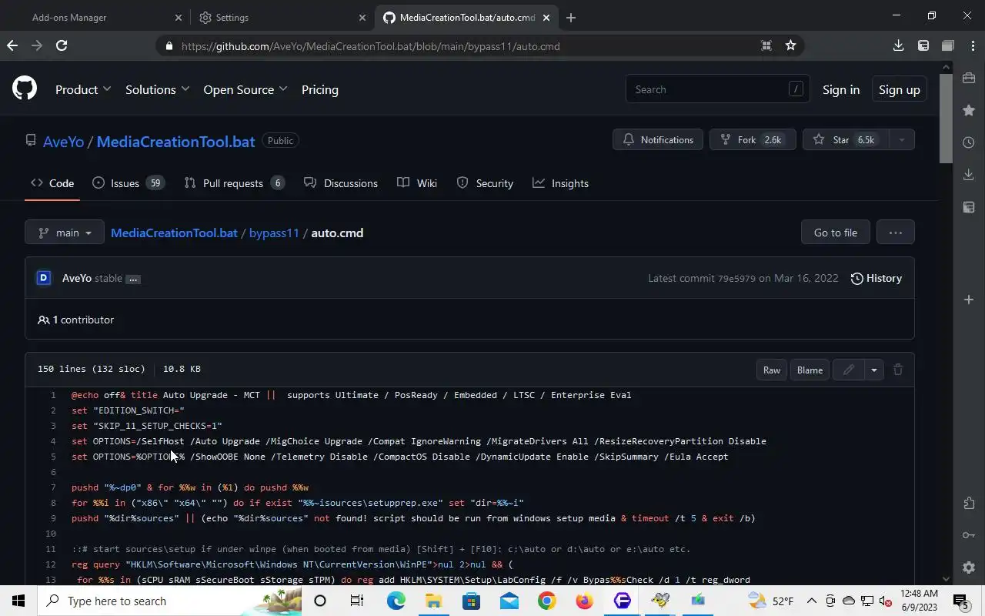Edit this file with pencil icon
Image resolution: width=985 pixels, height=616 pixels.
point(848,370)
